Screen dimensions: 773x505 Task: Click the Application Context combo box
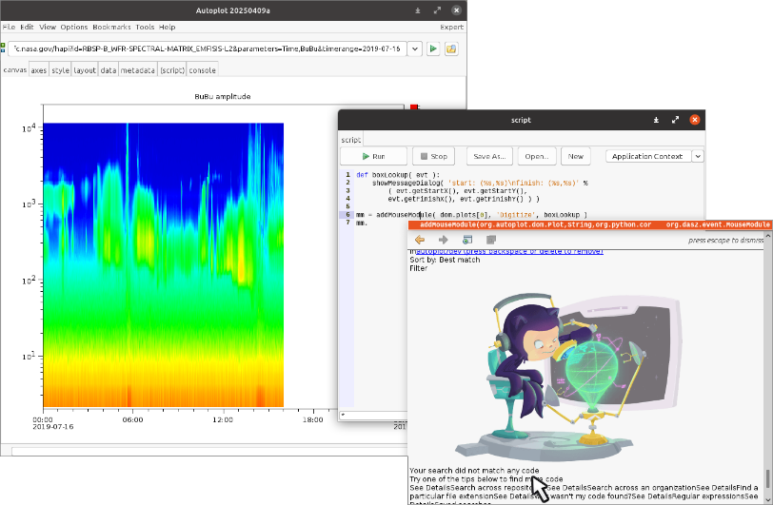654,156
